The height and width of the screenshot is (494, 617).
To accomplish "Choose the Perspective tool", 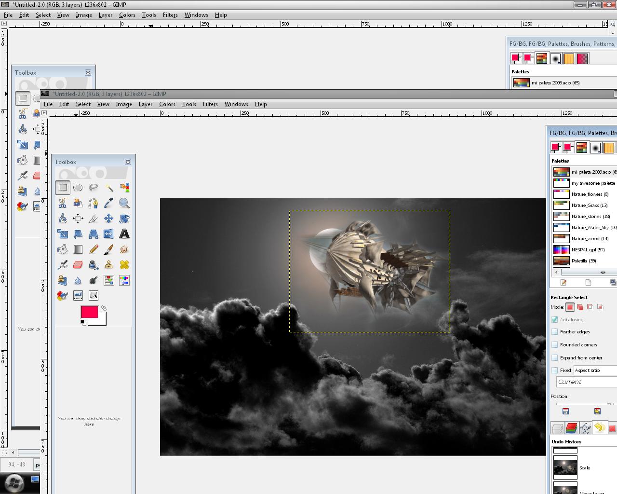I will (93, 234).
